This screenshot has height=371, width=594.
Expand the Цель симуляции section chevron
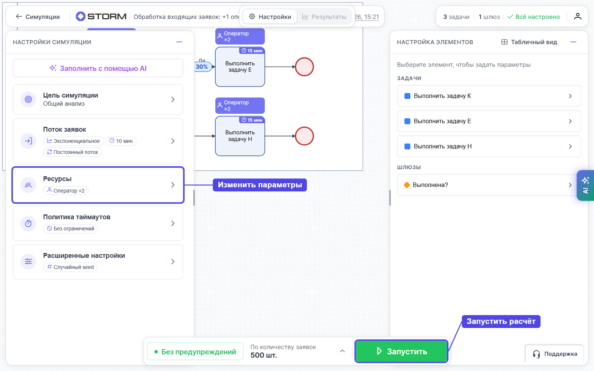173,99
